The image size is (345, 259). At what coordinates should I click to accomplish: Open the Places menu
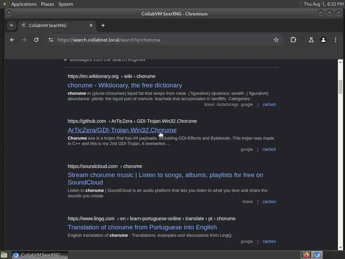click(48, 4)
